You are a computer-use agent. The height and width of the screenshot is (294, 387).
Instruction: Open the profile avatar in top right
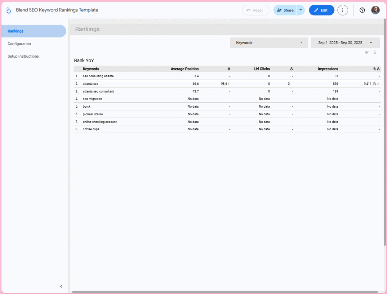click(x=375, y=10)
